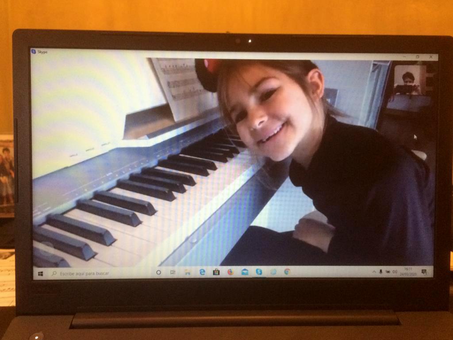Click the main video feed of the girl
The image size is (453, 340).
[233, 162]
